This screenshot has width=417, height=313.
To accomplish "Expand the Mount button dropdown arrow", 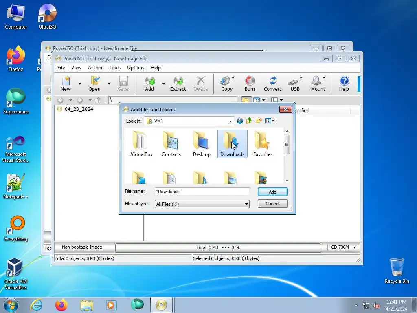I will click(x=324, y=78).
